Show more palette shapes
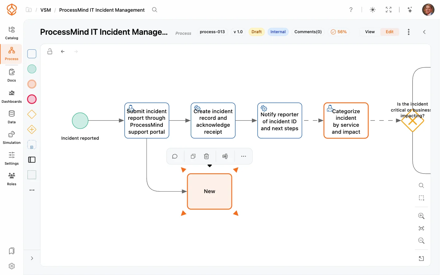 [32, 190]
